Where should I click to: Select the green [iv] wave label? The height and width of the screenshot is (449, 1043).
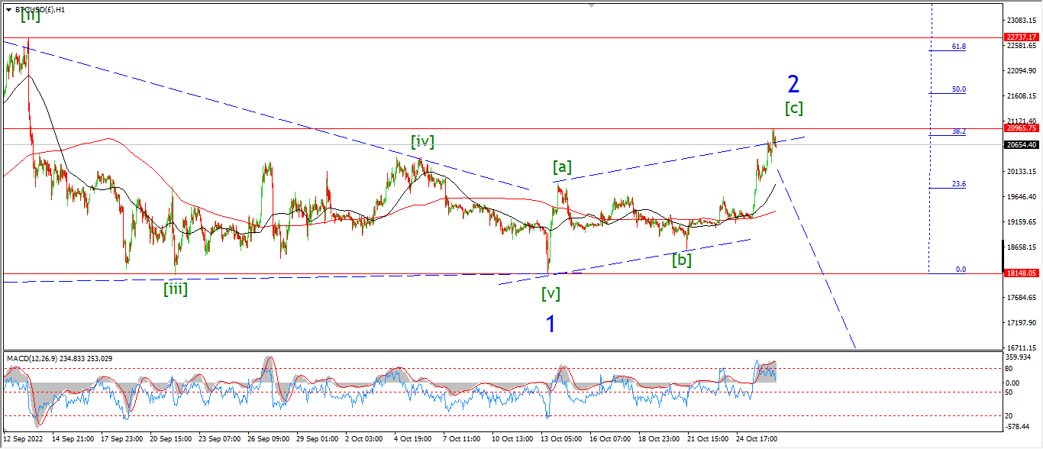(422, 141)
